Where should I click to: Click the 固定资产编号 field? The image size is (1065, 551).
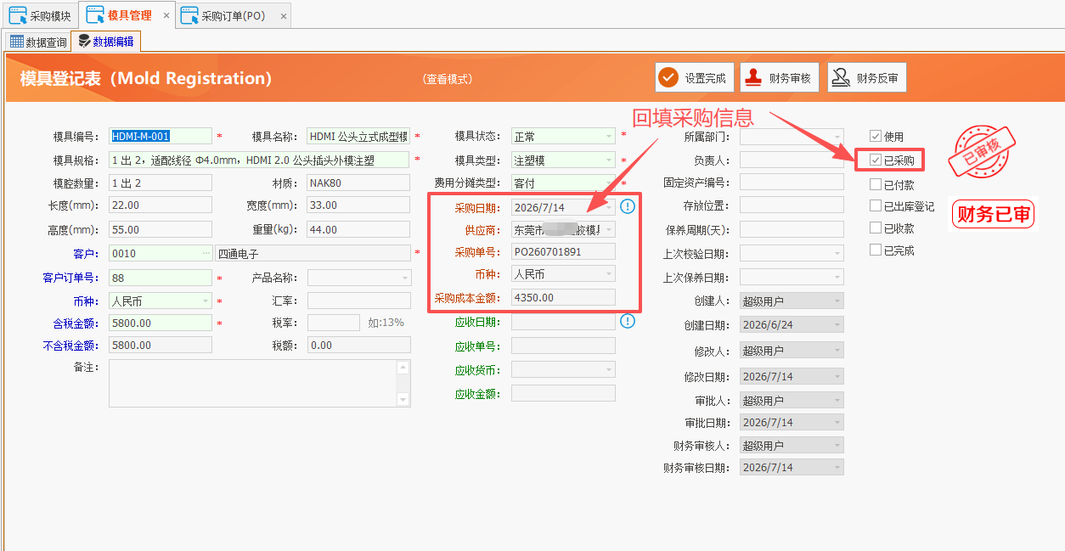click(792, 182)
